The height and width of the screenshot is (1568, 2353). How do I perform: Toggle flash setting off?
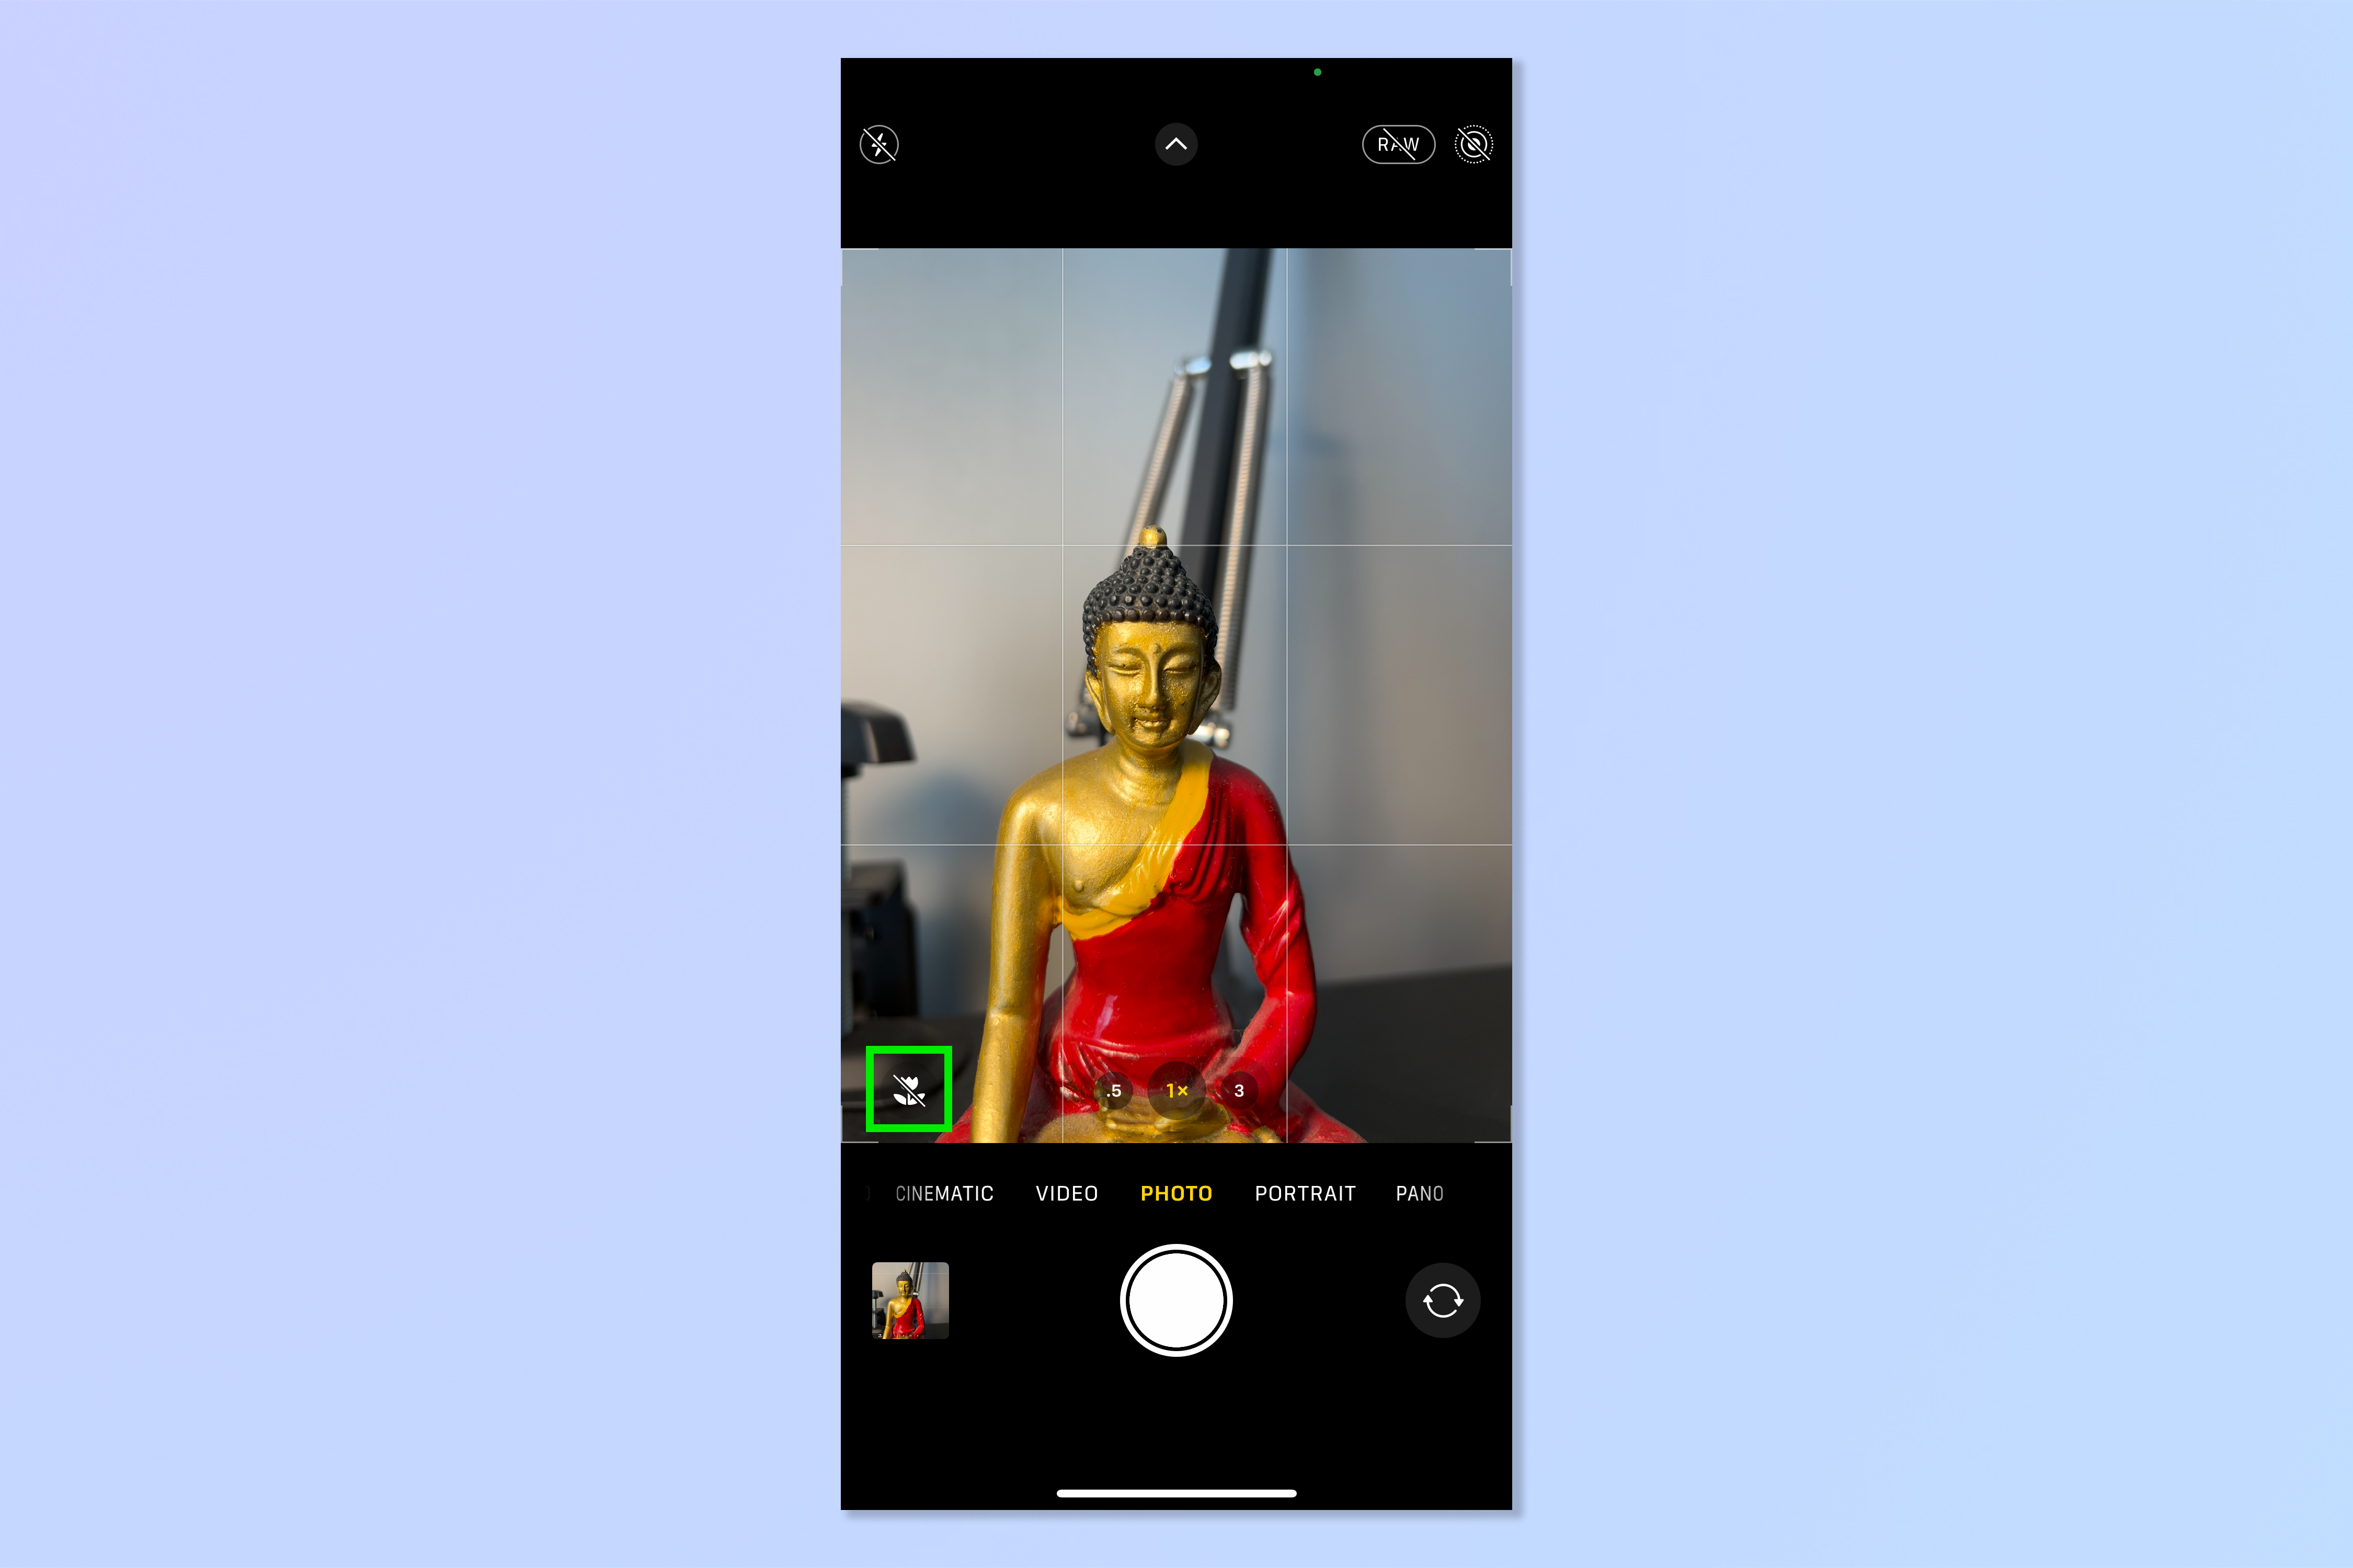[x=879, y=144]
